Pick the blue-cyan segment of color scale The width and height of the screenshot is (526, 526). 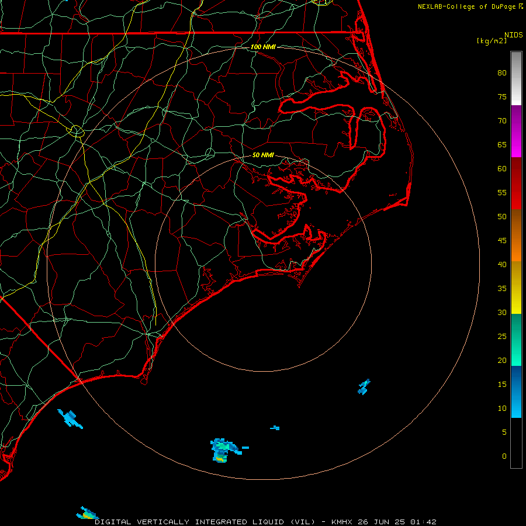516,392
